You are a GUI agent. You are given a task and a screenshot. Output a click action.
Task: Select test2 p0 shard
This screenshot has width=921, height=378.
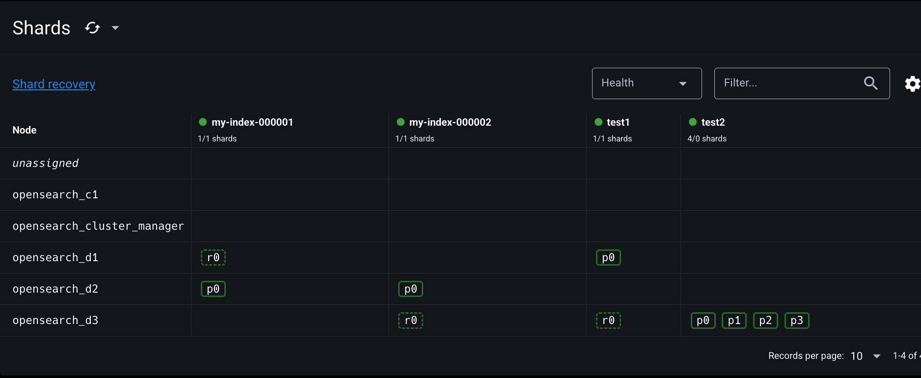703,321
